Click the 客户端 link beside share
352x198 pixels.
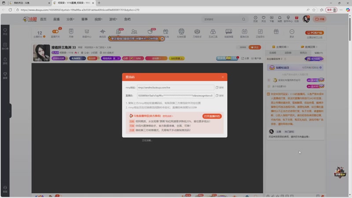256,59
